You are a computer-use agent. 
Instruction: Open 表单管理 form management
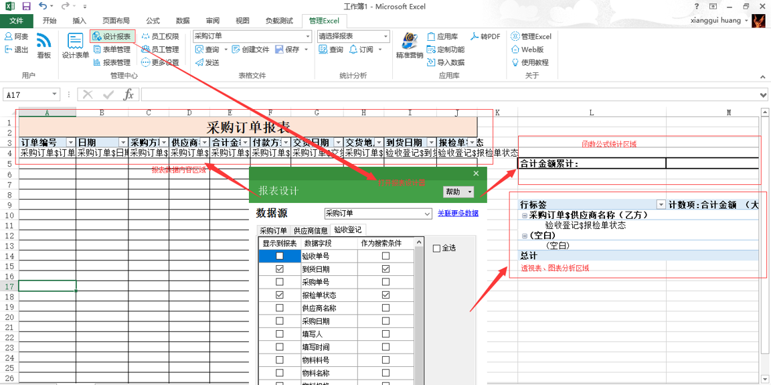(112, 49)
